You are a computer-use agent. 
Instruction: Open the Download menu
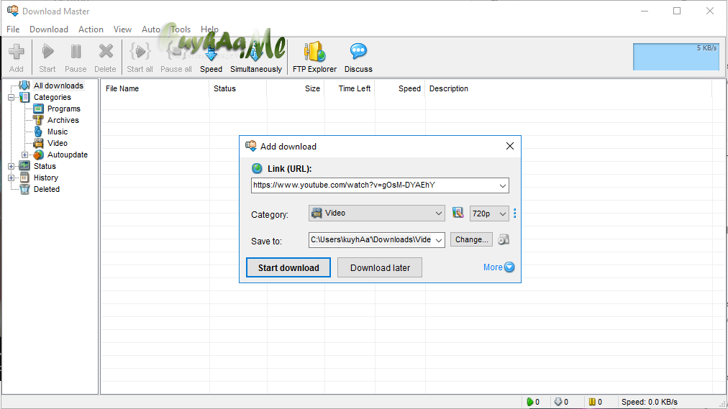(x=49, y=29)
